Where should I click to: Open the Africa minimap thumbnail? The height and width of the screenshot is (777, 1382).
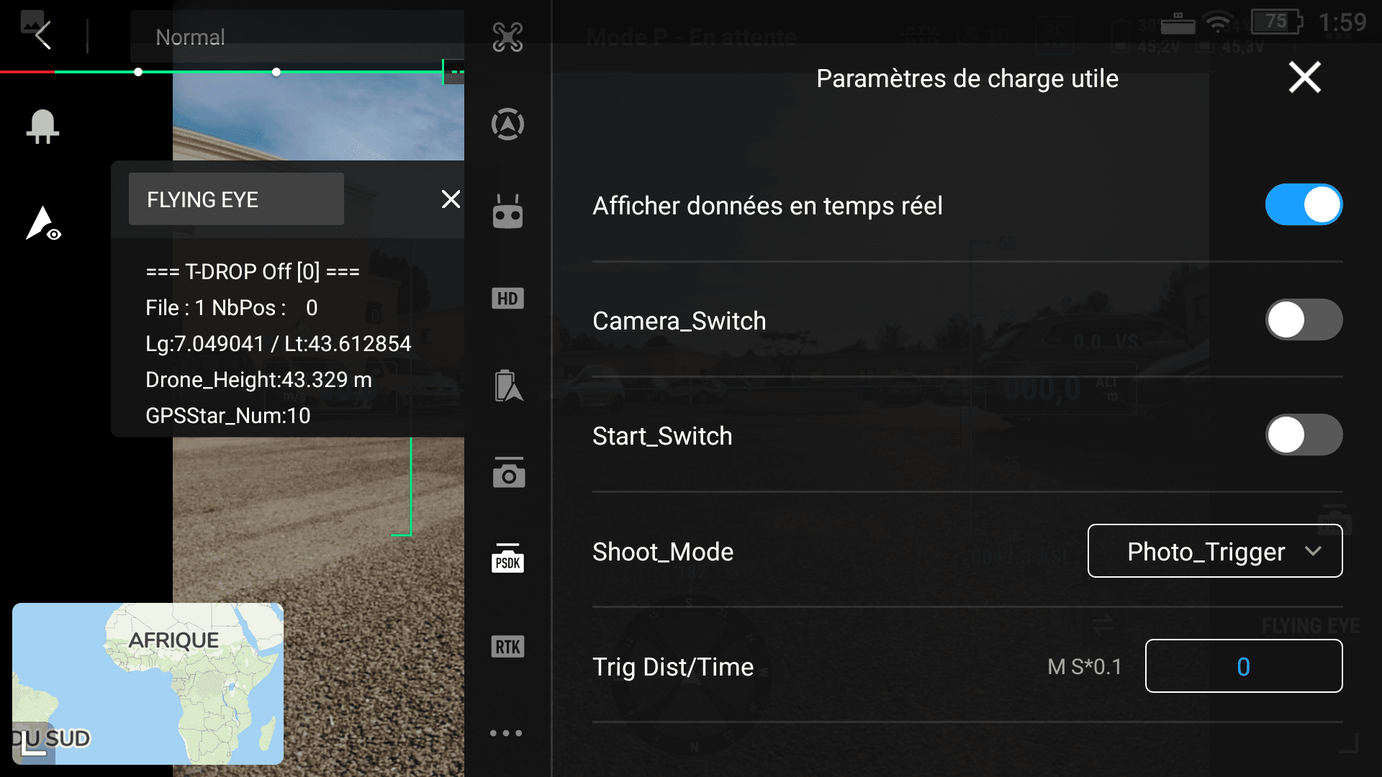click(x=148, y=683)
